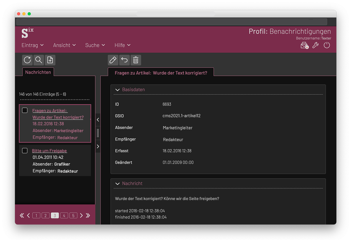Select page 1 in the pagination

pyautogui.click(x=36, y=215)
